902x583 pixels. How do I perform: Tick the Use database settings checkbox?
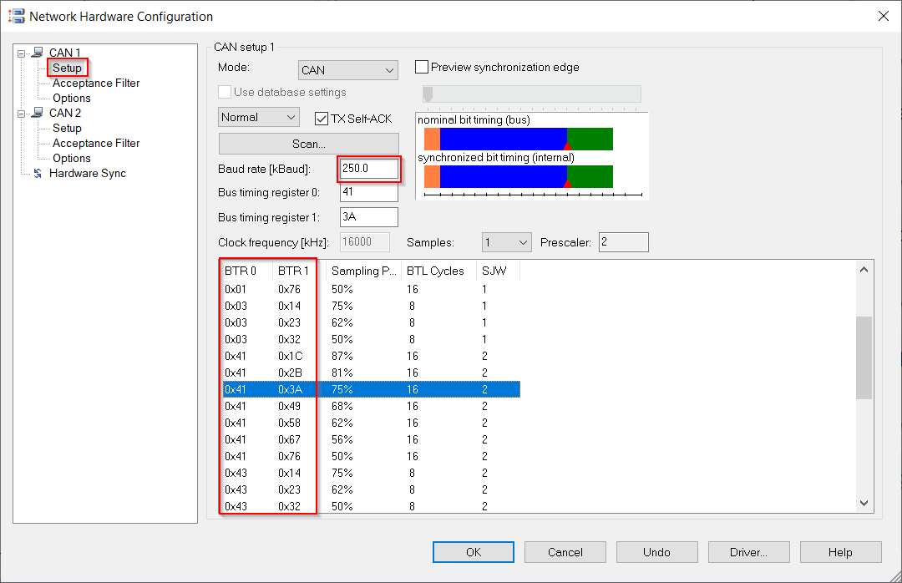coord(225,92)
